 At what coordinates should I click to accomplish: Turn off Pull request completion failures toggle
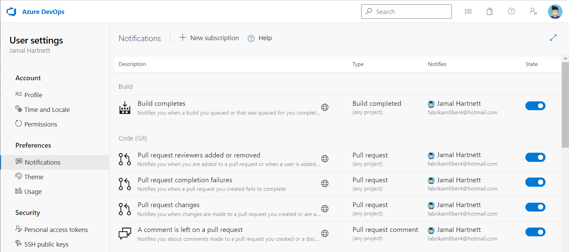click(x=535, y=182)
